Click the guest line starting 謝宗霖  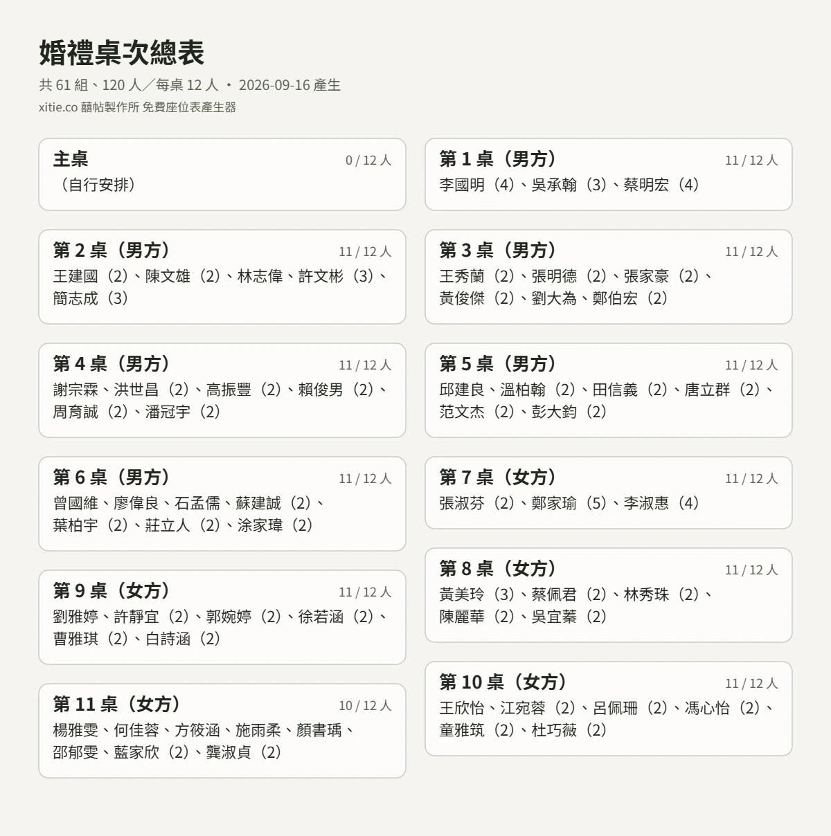click(x=220, y=390)
